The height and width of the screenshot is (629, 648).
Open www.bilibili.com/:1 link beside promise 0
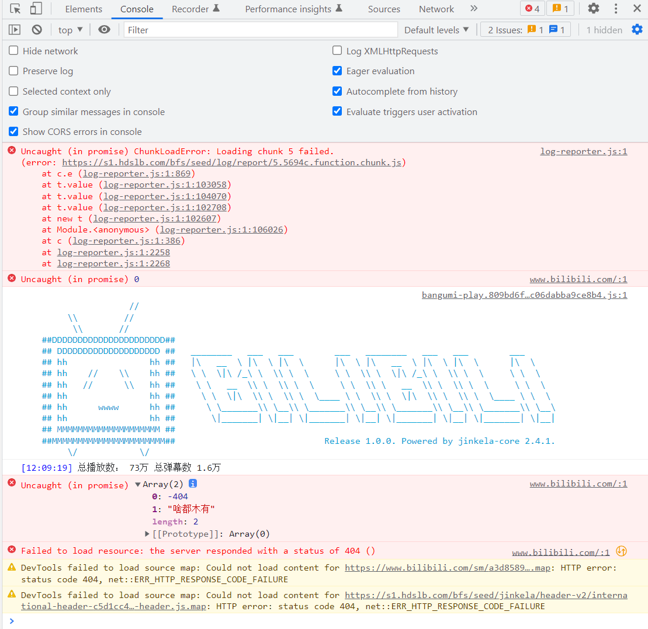point(578,280)
